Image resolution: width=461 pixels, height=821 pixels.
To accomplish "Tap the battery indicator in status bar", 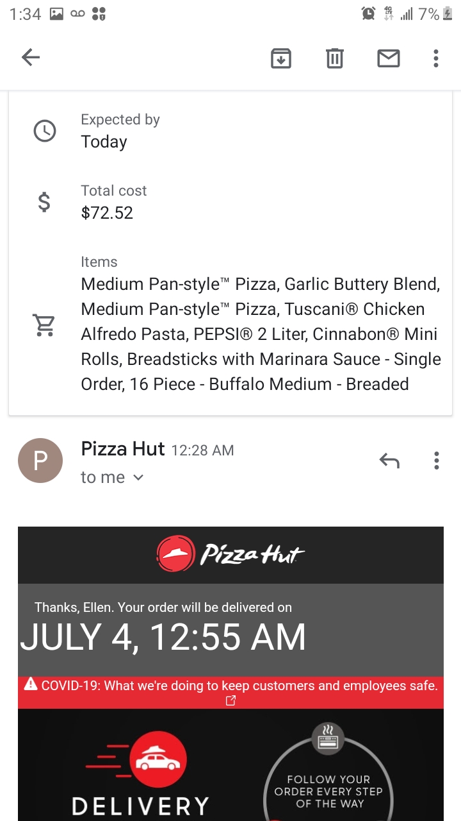I will [x=448, y=14].
